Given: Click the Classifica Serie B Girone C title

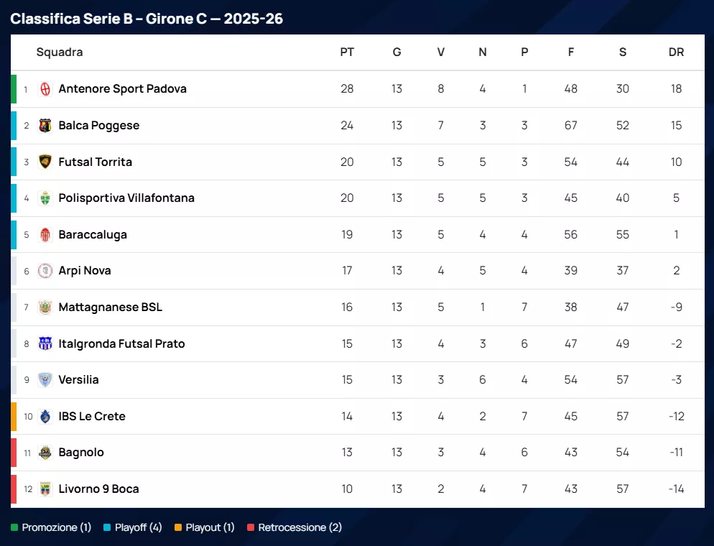Looking at the screenshot, I should 147,19.
